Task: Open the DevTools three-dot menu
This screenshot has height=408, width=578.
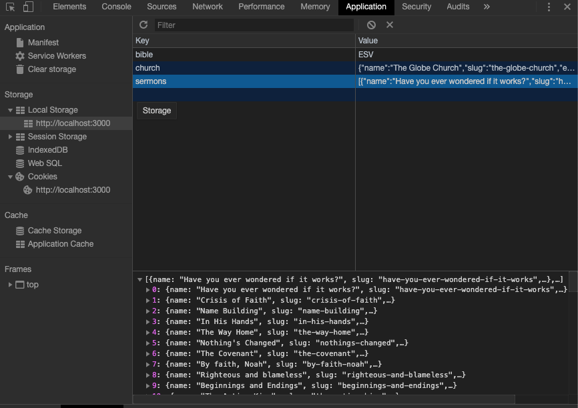Action: coord(549,7)
